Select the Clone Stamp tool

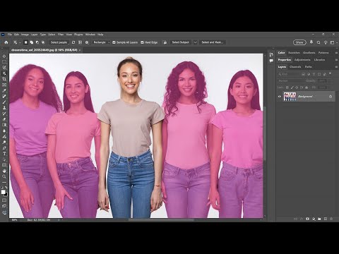click(x=4, y=108)
